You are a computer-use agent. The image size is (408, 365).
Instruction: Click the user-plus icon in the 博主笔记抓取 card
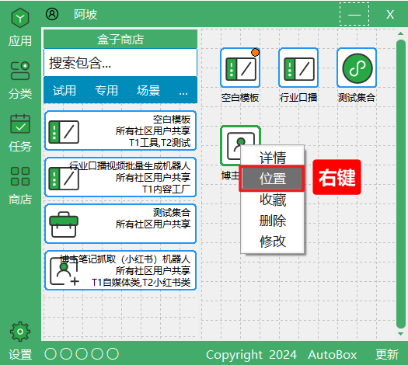coord(65,272)
